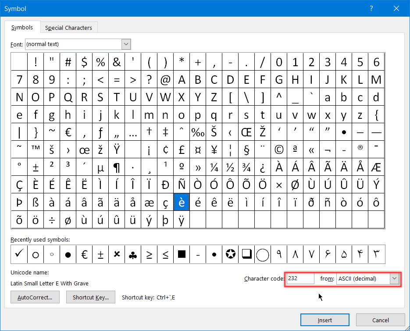Pick the capital Ø with stroke
The width and height of the screenshot is (410, 331).
(x=295, y=185)
